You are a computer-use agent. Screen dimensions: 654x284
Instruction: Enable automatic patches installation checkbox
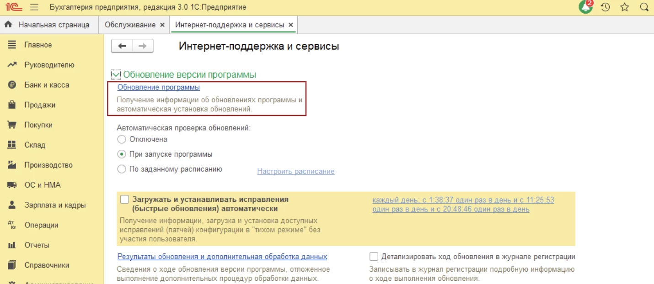coord(125,200)
